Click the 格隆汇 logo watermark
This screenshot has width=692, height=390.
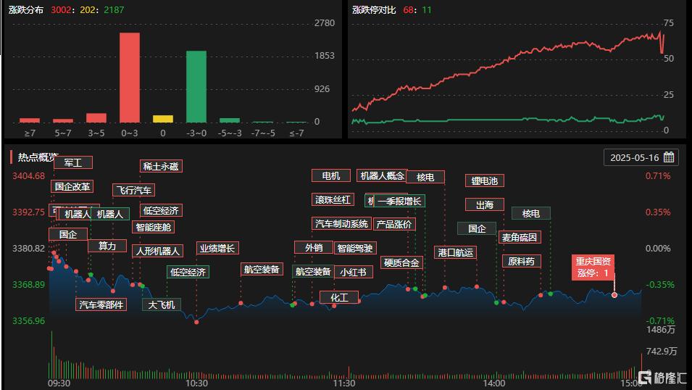coord(662,378)
